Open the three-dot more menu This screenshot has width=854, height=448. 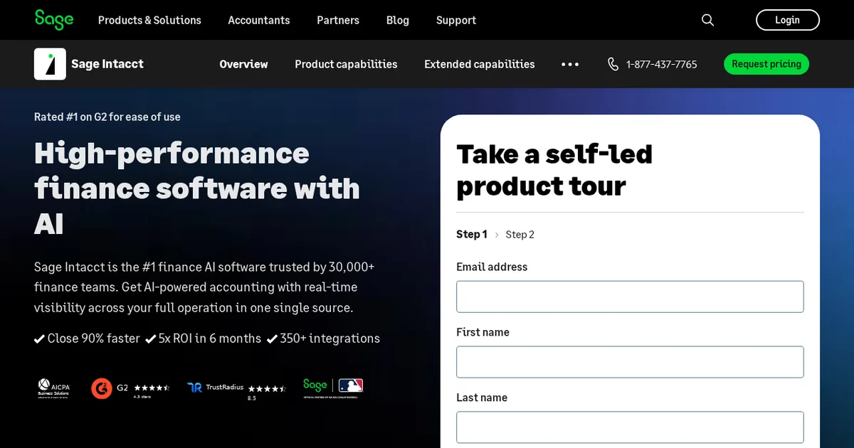coord(570,64)
